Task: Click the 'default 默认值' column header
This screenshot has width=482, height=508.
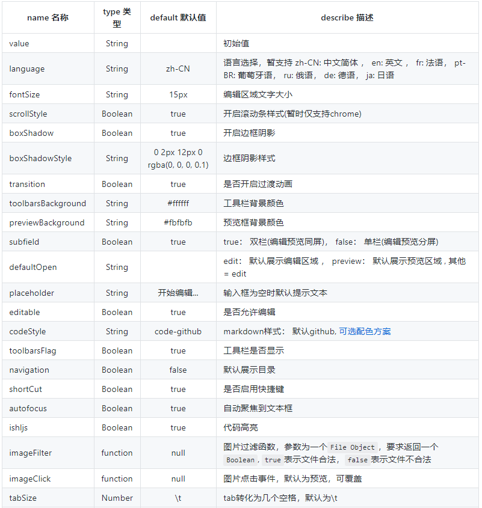Action: [x=178, y=17]
